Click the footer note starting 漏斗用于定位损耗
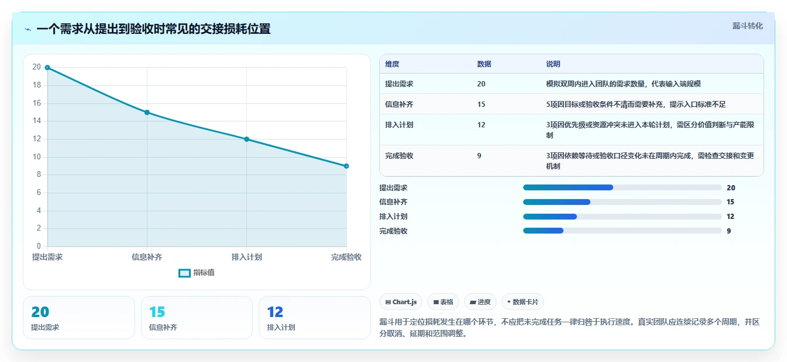The height and width of the screenshot is (362, 787). (x=569, y=328)
